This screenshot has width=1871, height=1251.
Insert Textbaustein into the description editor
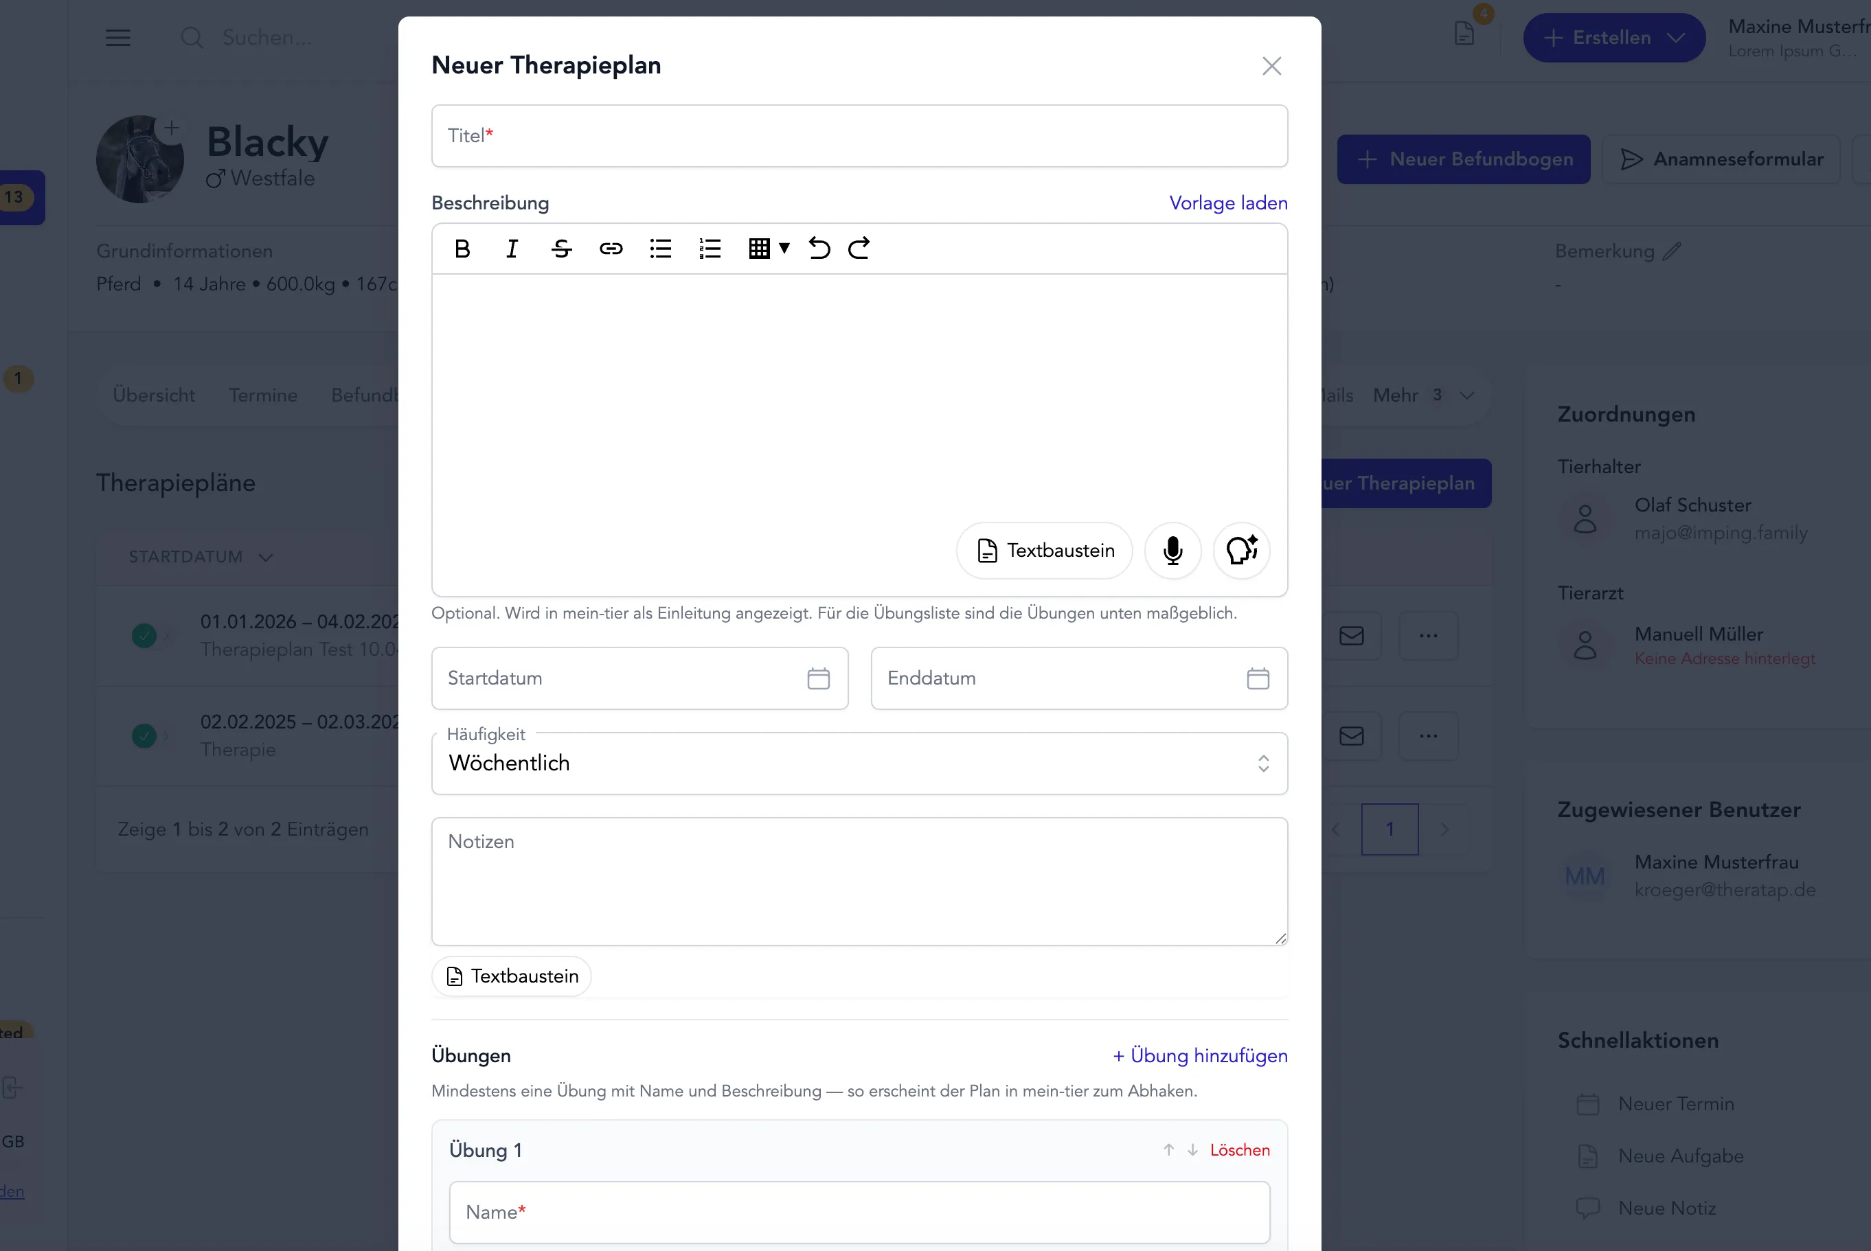click(1045, 551)
